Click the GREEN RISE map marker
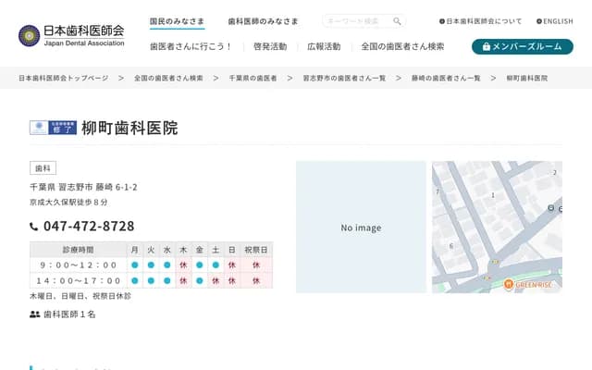 pyautogui.click(x=509, y=284)
